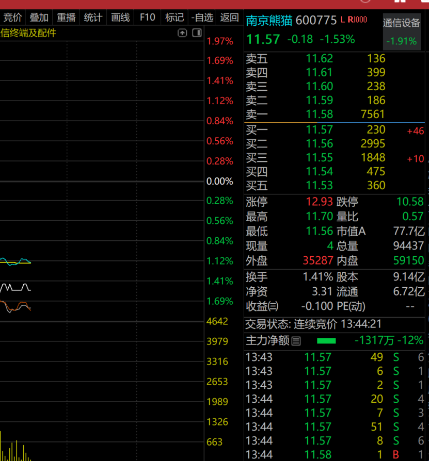Select 卖二 price 11.59
This screenshot has height=461, width=429.
click(x=319, y=101)
